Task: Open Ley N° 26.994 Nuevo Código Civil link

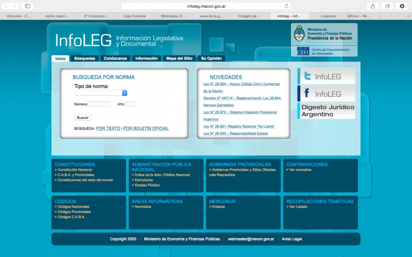Action: click(241, 87)
